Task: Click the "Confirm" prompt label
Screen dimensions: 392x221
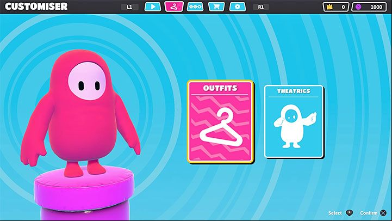Action: 369,213
